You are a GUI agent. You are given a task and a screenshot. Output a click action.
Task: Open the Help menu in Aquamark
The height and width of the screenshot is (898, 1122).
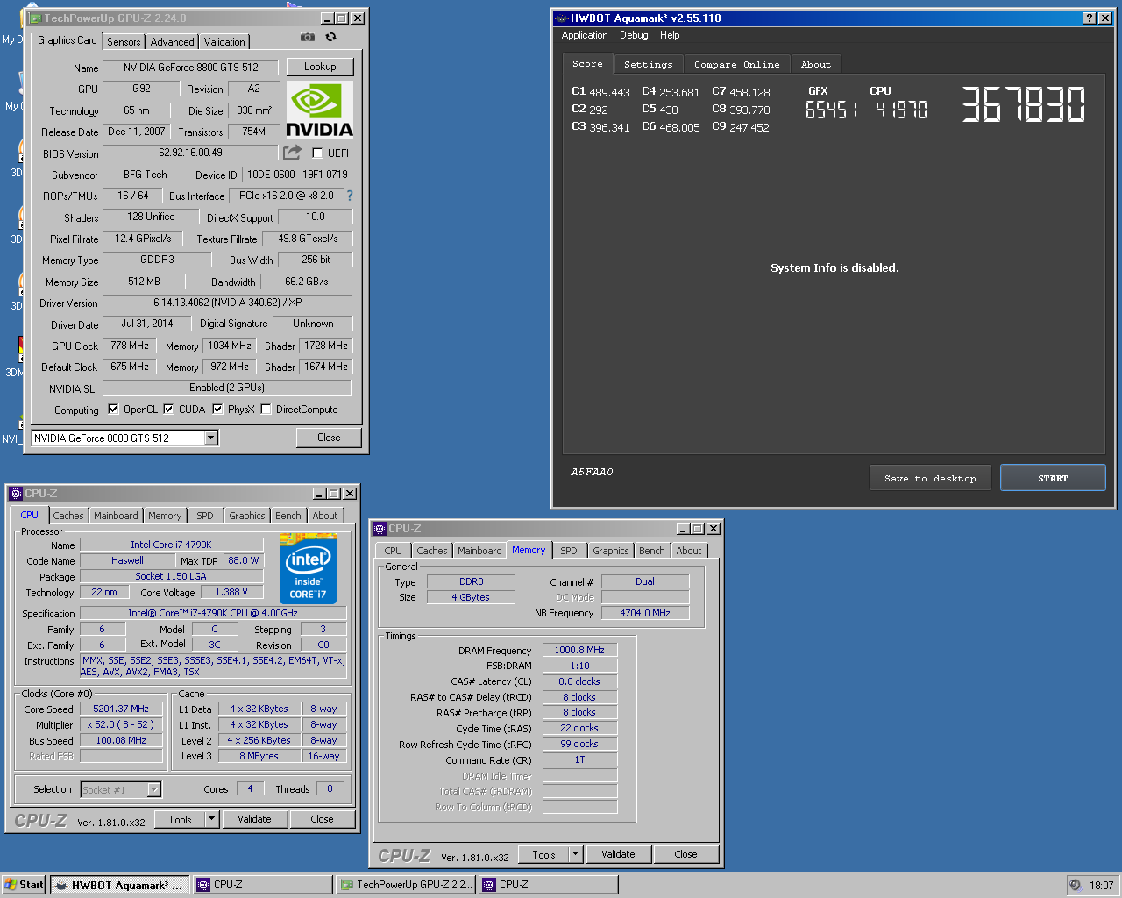click(670, 35)
